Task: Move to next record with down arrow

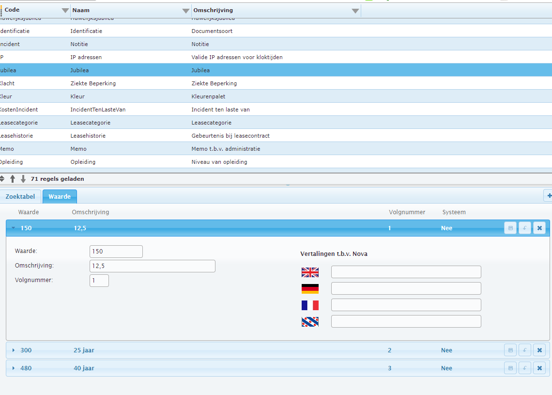Action: pyautogui.click(x=23, y=179)
